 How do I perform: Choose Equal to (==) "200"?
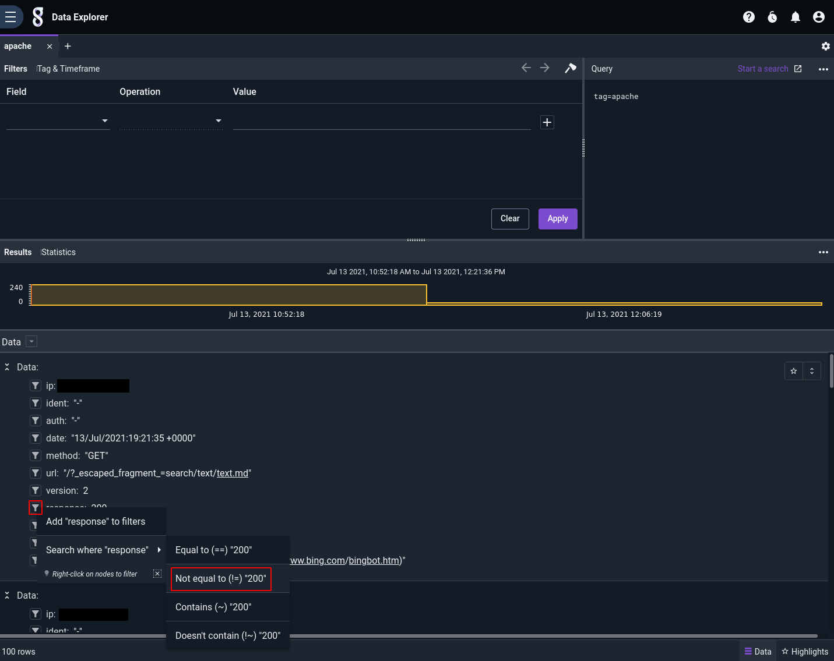coord(228,550)
